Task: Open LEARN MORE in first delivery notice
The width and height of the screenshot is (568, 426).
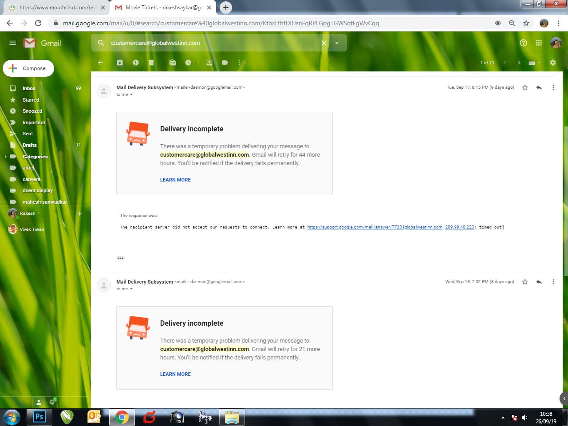Action: click(175, 180)
